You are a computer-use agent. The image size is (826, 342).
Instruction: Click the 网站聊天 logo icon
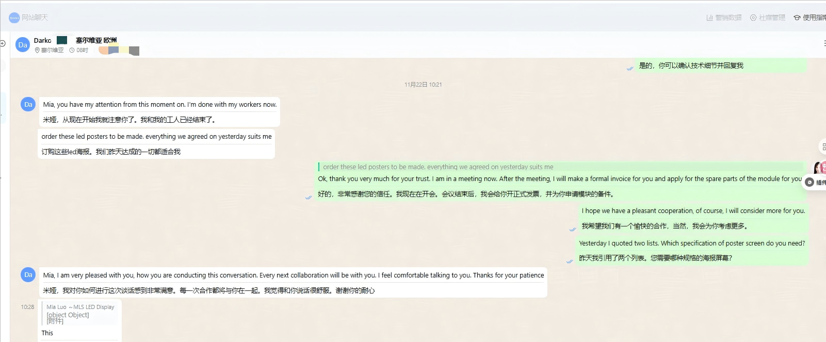pyautogui.click(x=14, y=18)
